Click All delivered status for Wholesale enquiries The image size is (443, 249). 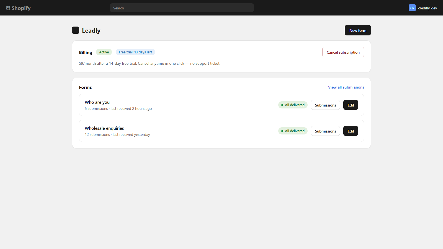pos(293,131)
